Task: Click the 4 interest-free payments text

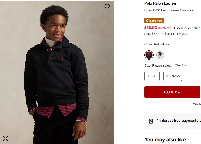Action: pyautogui.click(x=178, y=121)
